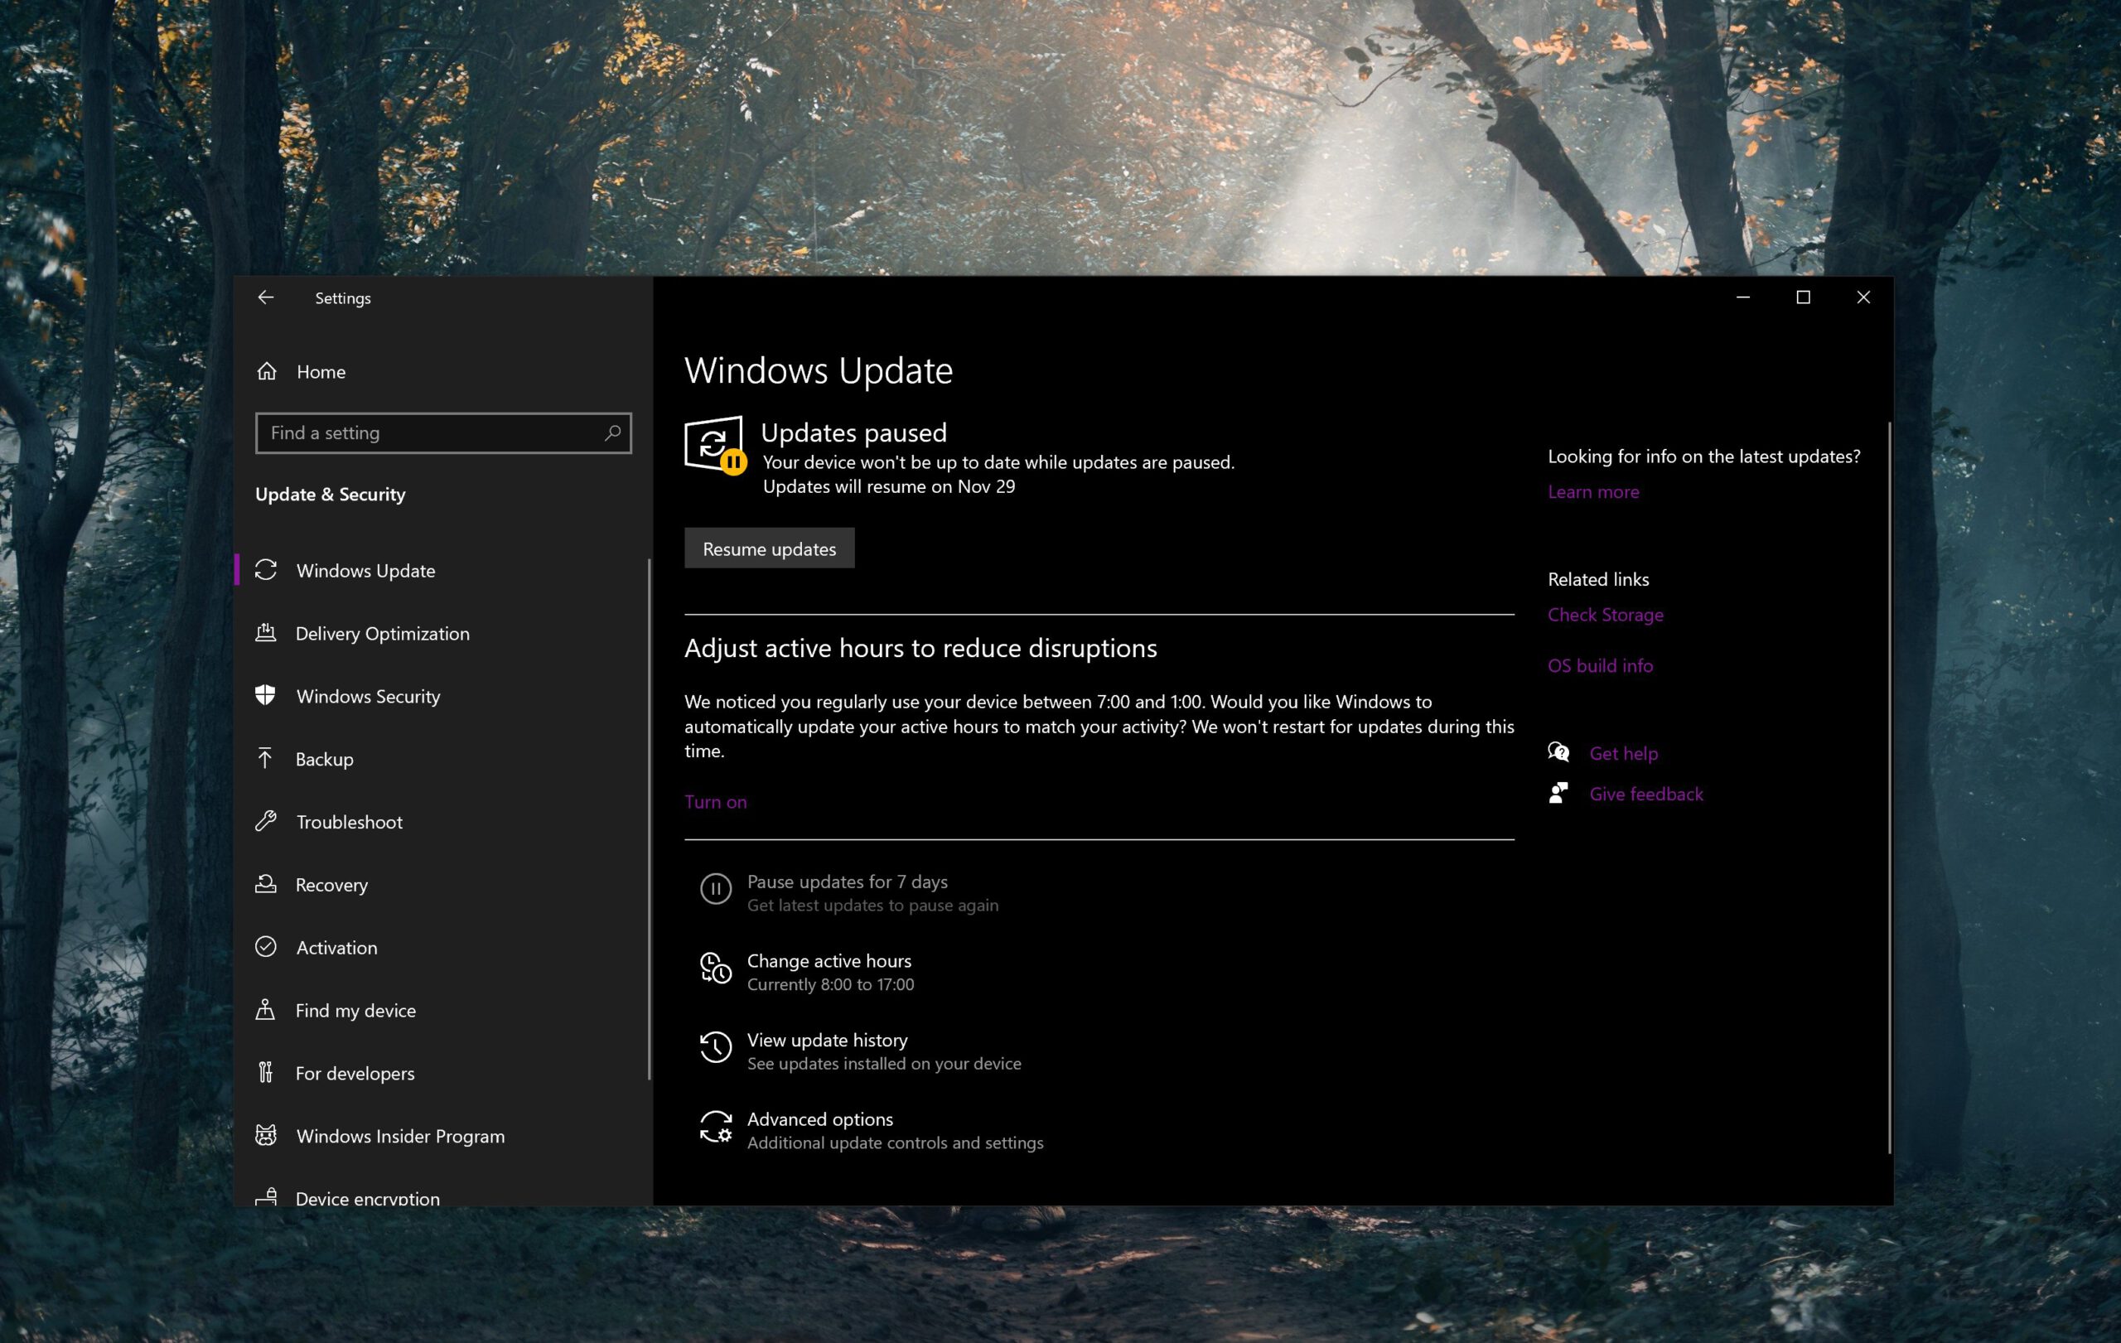Click the Give feedback person icon
This screenshot has height=1343, width=2121.
1558,794
